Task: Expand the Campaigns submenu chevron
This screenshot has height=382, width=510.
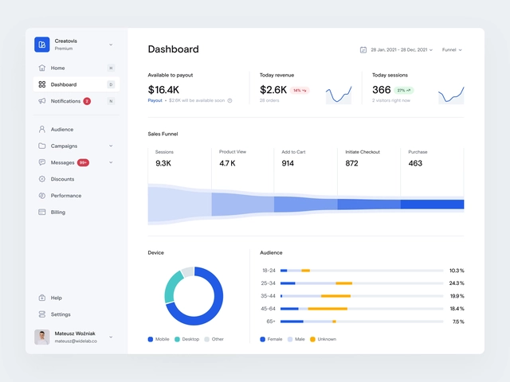Action: (111, 146)
